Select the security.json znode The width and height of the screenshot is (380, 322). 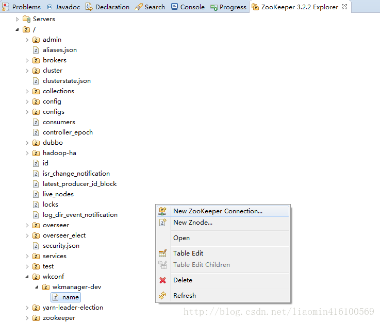point(61,246)
